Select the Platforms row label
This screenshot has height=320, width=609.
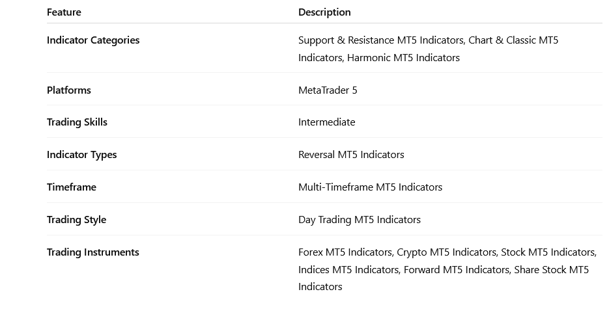tap(69, 90)
